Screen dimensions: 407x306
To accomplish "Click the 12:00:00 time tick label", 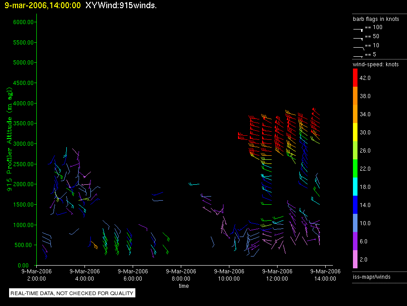I will [x=277, y=279].
